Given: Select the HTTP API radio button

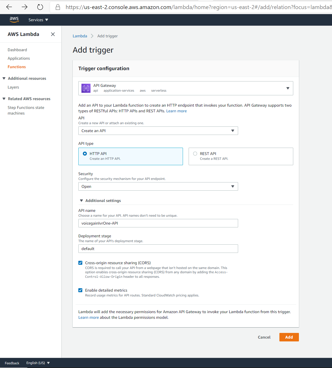Looking at the screenshot, I should tap(85, 154).
